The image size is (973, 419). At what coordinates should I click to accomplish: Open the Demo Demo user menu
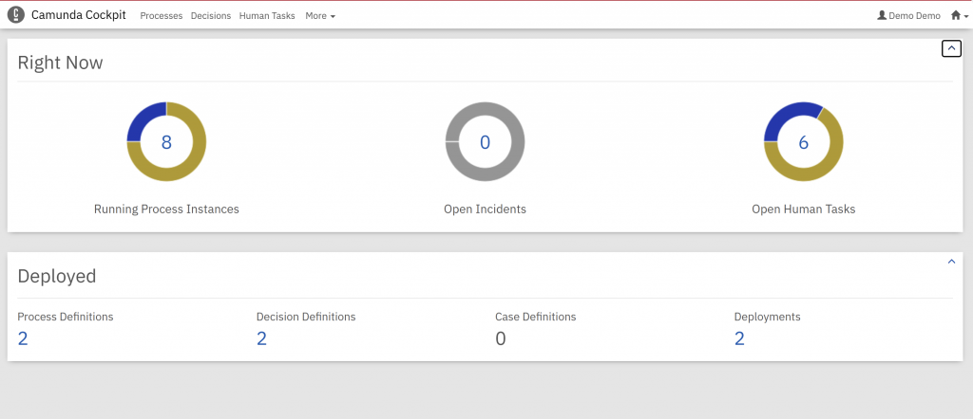[x=909, y=16]
